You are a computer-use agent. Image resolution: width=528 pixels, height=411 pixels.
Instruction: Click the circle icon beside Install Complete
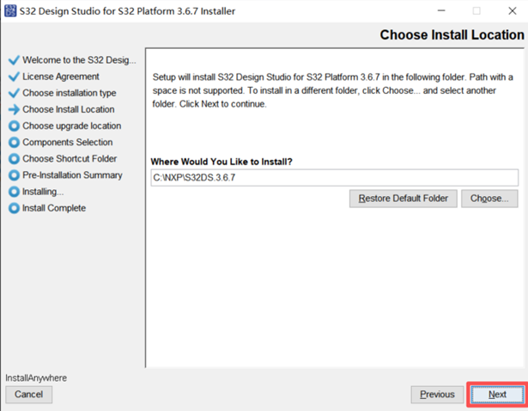tap(14, 208)
